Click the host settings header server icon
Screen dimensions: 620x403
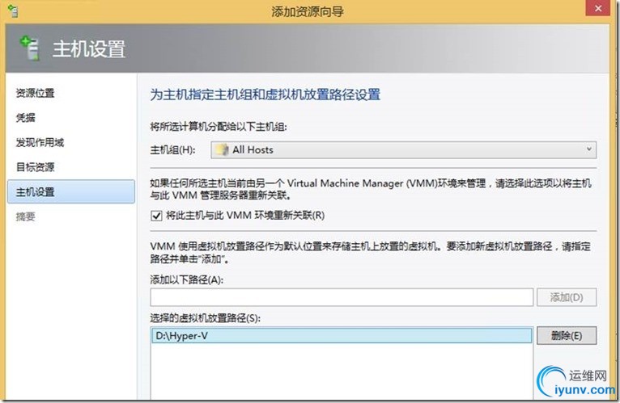tap(30, 48)
